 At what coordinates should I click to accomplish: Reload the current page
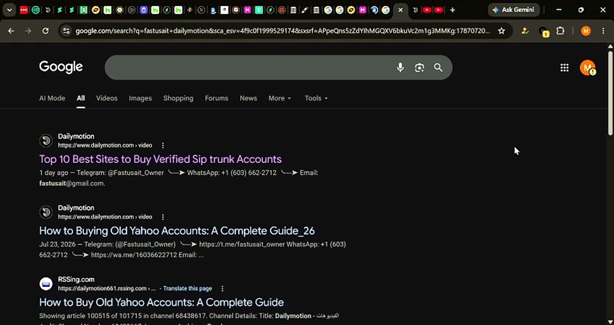(x=45, y=31)
